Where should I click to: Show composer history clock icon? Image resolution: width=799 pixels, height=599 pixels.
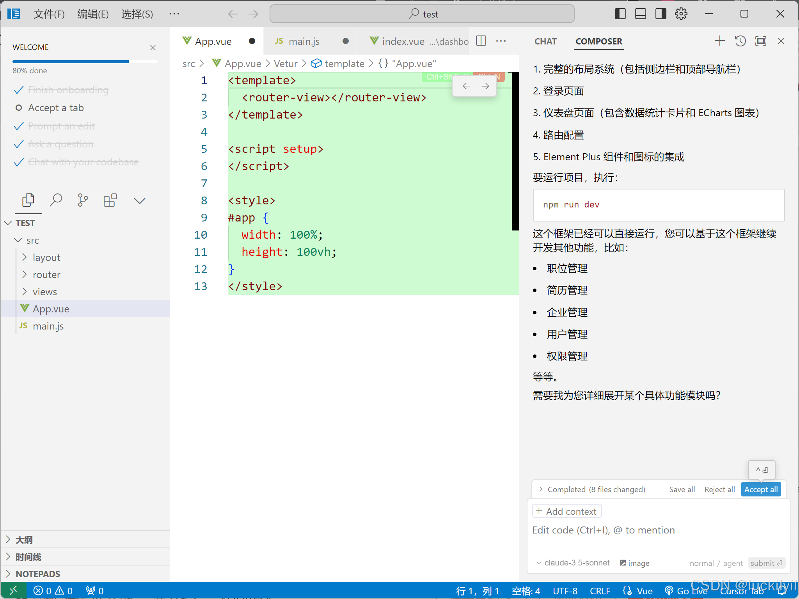[x=740, y=41]
